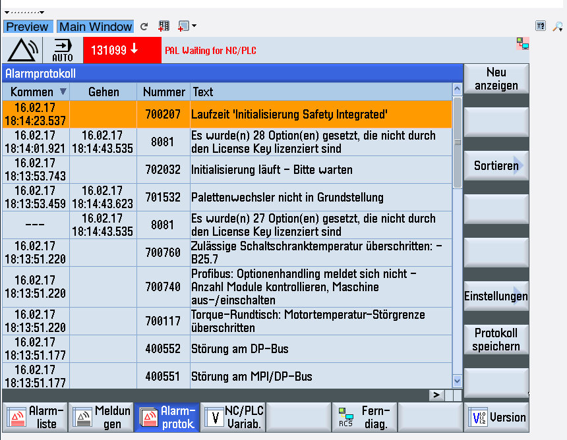Click the AUTO mode icon
Screen dimensions: 567x440
point(63,50)
